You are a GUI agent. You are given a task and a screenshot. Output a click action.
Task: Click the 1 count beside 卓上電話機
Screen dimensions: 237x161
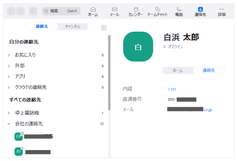pyautogui.click(x=102, y=113)
